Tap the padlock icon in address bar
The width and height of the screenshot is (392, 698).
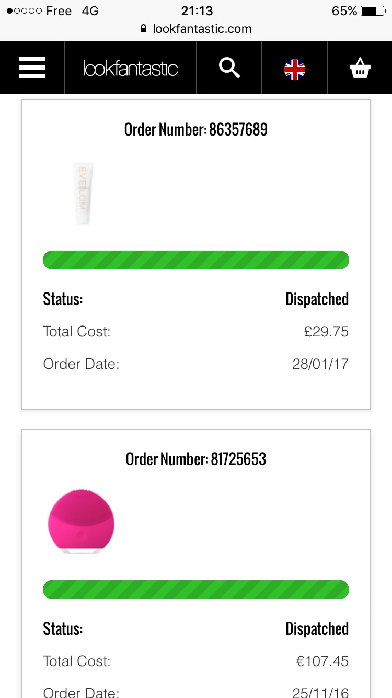click(x=144, y=29)
